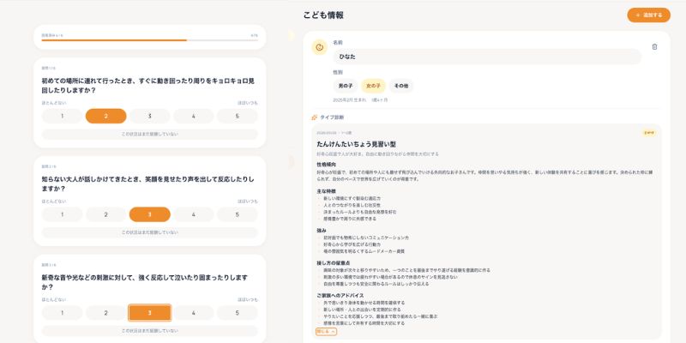Choose 4 for the 知らない大人 question
The height and width of the screenshot is (343, 686).
point(194,214)
